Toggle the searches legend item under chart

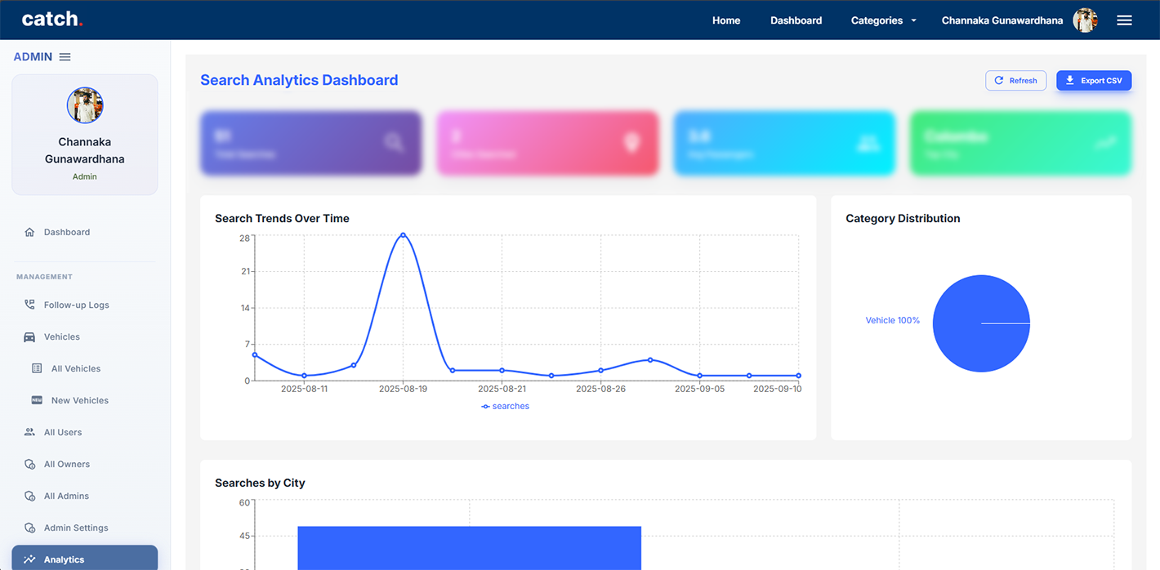[506, 406]
